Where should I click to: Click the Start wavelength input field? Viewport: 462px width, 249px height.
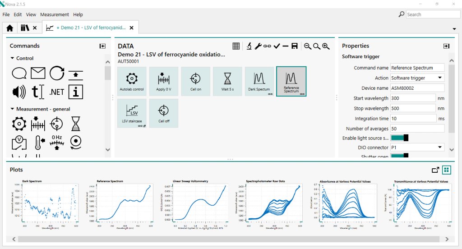tap(413, 98)
